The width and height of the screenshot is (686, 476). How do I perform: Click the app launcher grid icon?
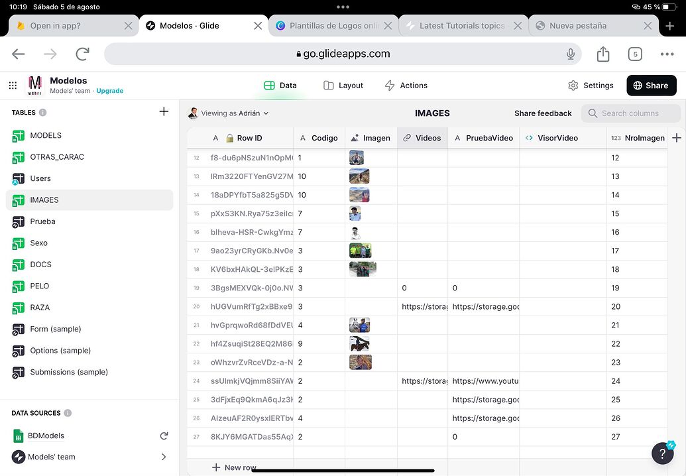[12, 86]
